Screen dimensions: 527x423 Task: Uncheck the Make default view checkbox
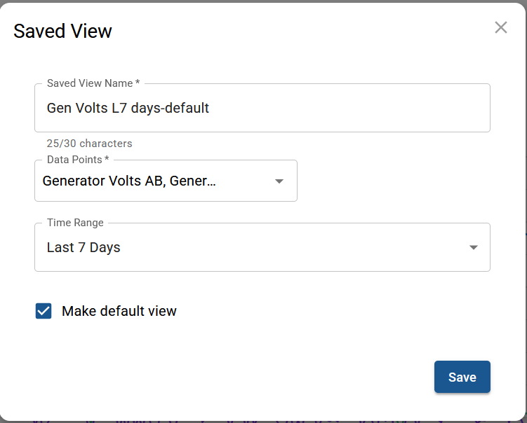click(x=44, y=311)
